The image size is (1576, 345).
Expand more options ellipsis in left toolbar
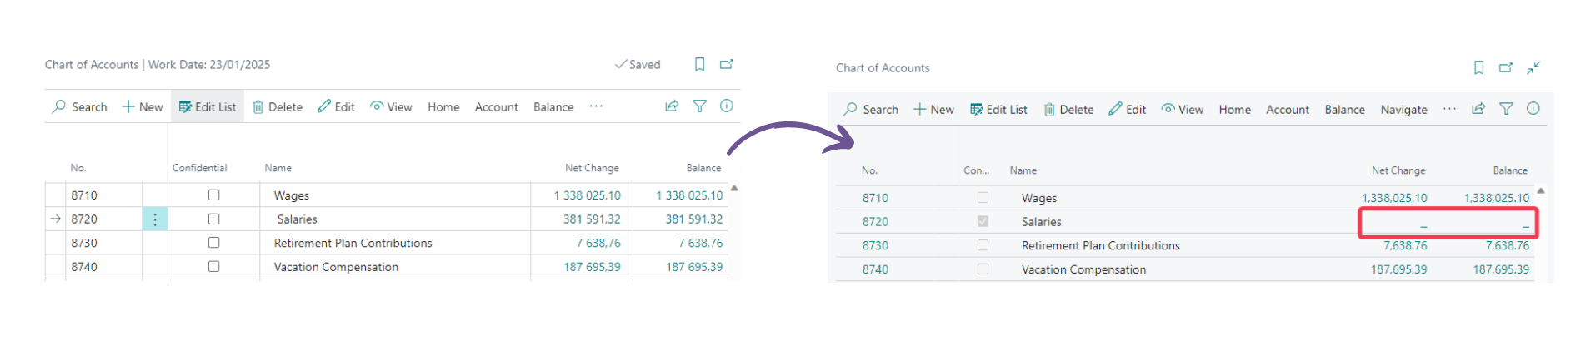click(596, 106)
